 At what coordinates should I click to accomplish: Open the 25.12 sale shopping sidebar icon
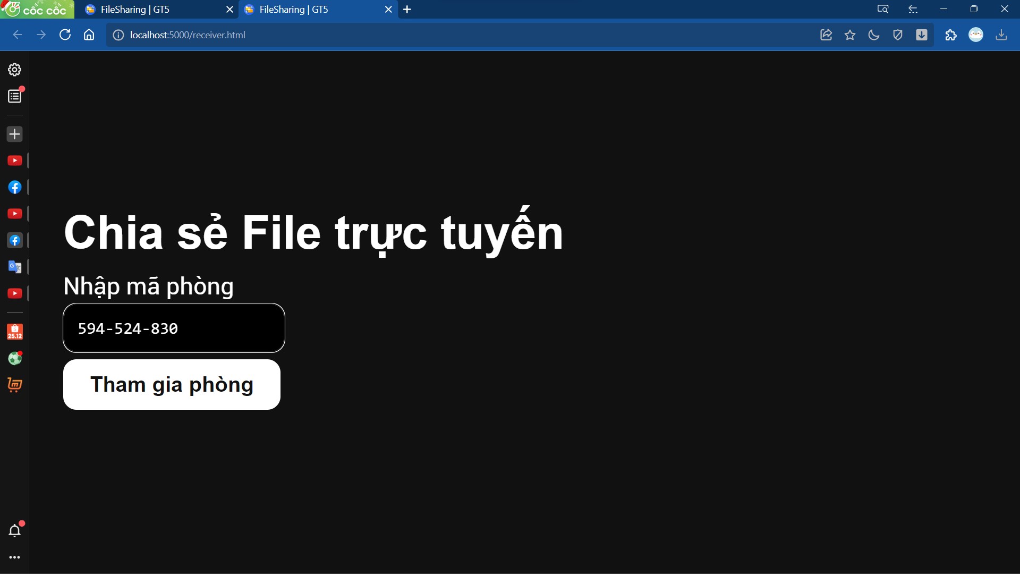[14, 331]
